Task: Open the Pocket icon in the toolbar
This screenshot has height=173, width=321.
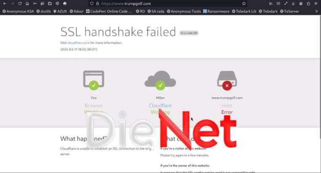Action: click(x=278, y=3)
